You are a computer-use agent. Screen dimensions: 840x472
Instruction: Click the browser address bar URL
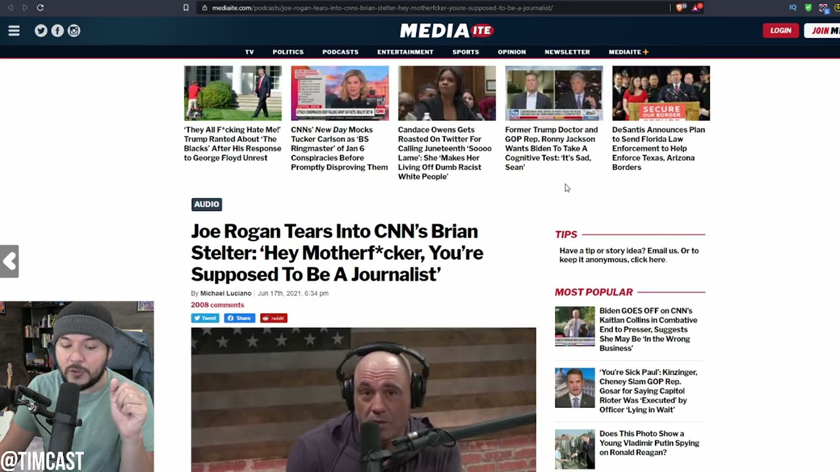tap(382, 8)
